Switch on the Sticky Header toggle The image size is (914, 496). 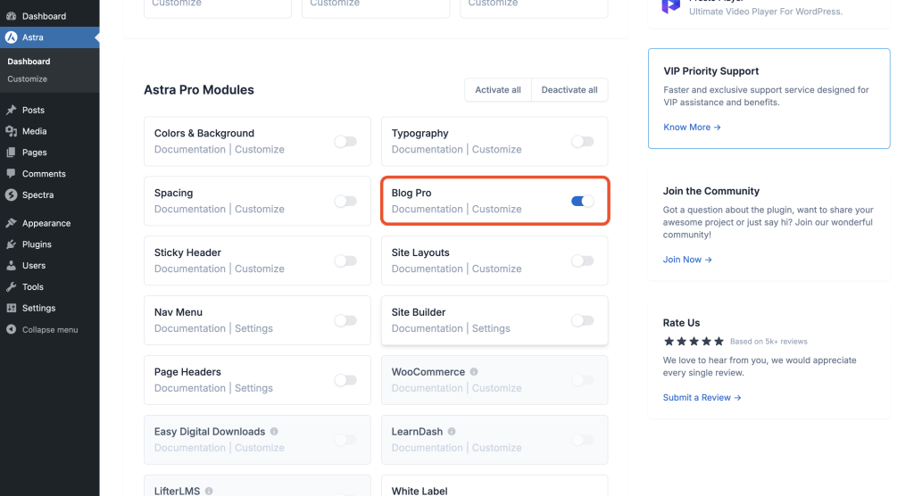tap(345, 260)
